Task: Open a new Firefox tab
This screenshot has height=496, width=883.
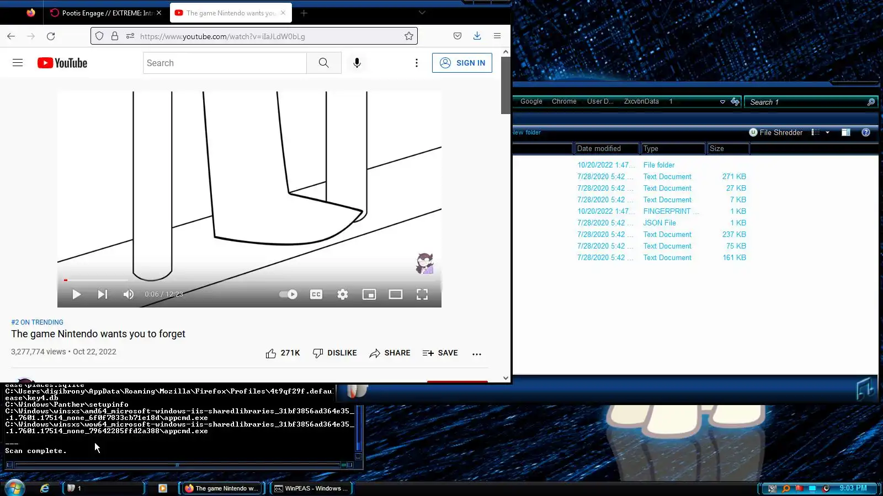Action: coord(304,13)
